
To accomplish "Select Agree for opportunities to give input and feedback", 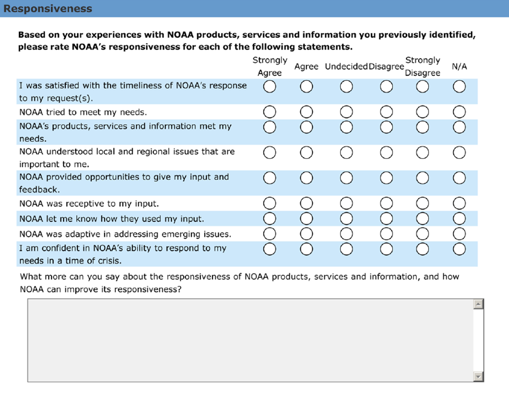I will coord(306,178).
